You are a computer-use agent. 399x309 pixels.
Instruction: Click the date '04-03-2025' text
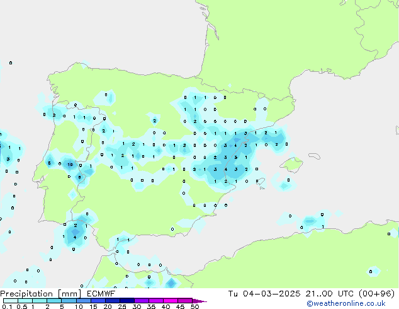tap(271, 294)
